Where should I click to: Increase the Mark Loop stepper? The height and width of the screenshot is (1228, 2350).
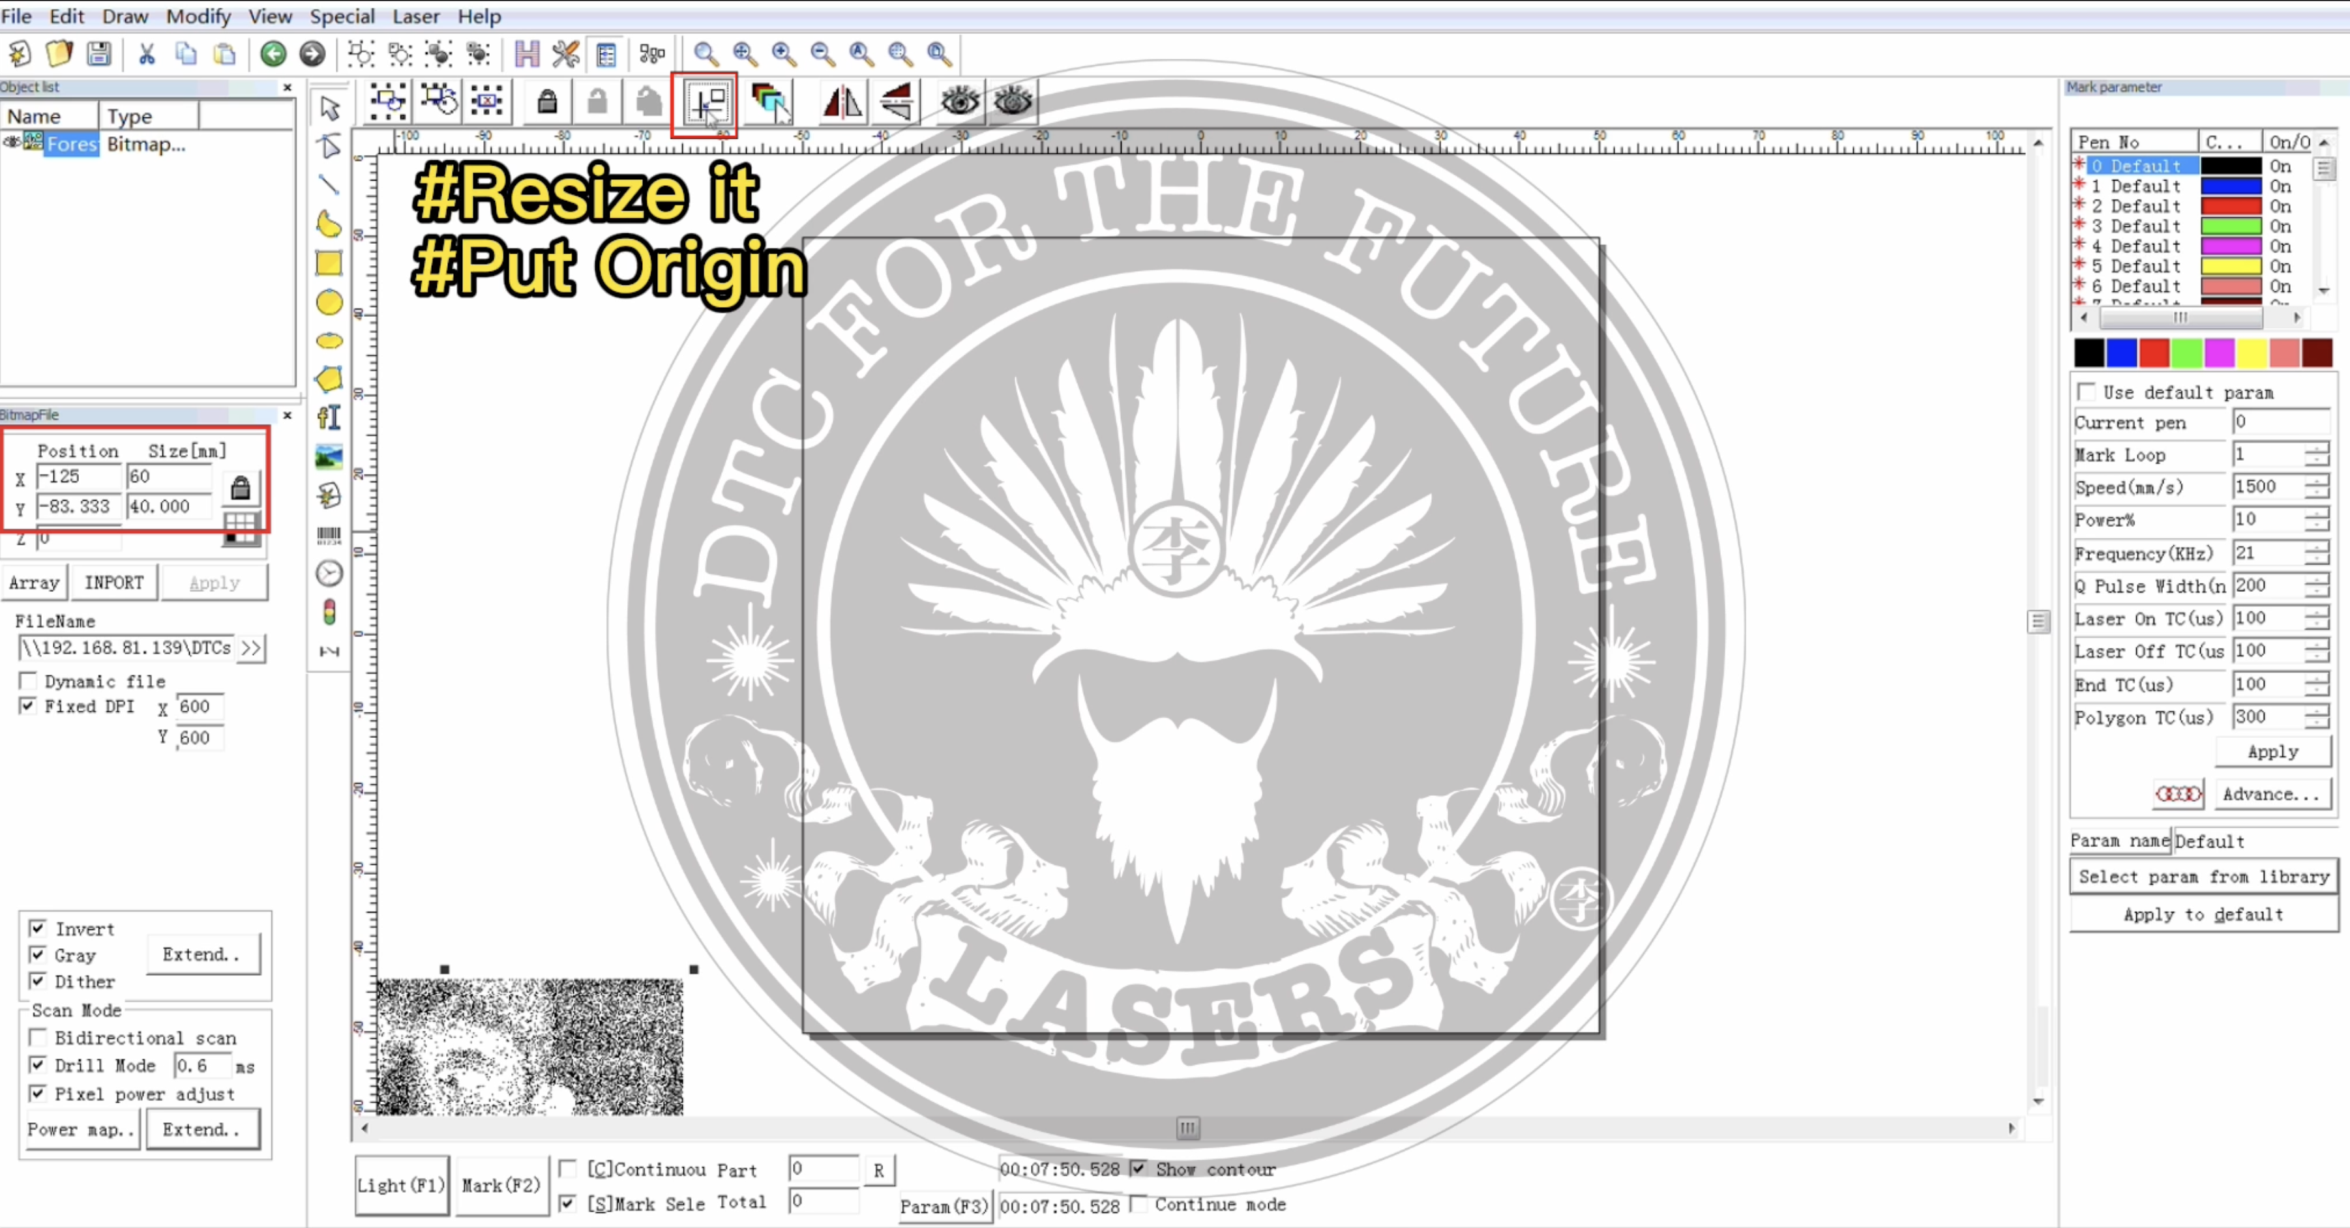(2316, 448)
